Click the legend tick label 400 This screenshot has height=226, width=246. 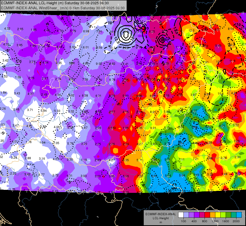click(x=194, y=221)
